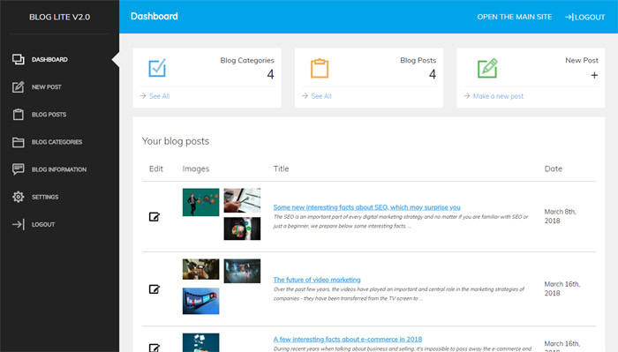Edit the SEO facts post via its edit icon
This screenshot has height=352, width=618.
tap(154, 216)
